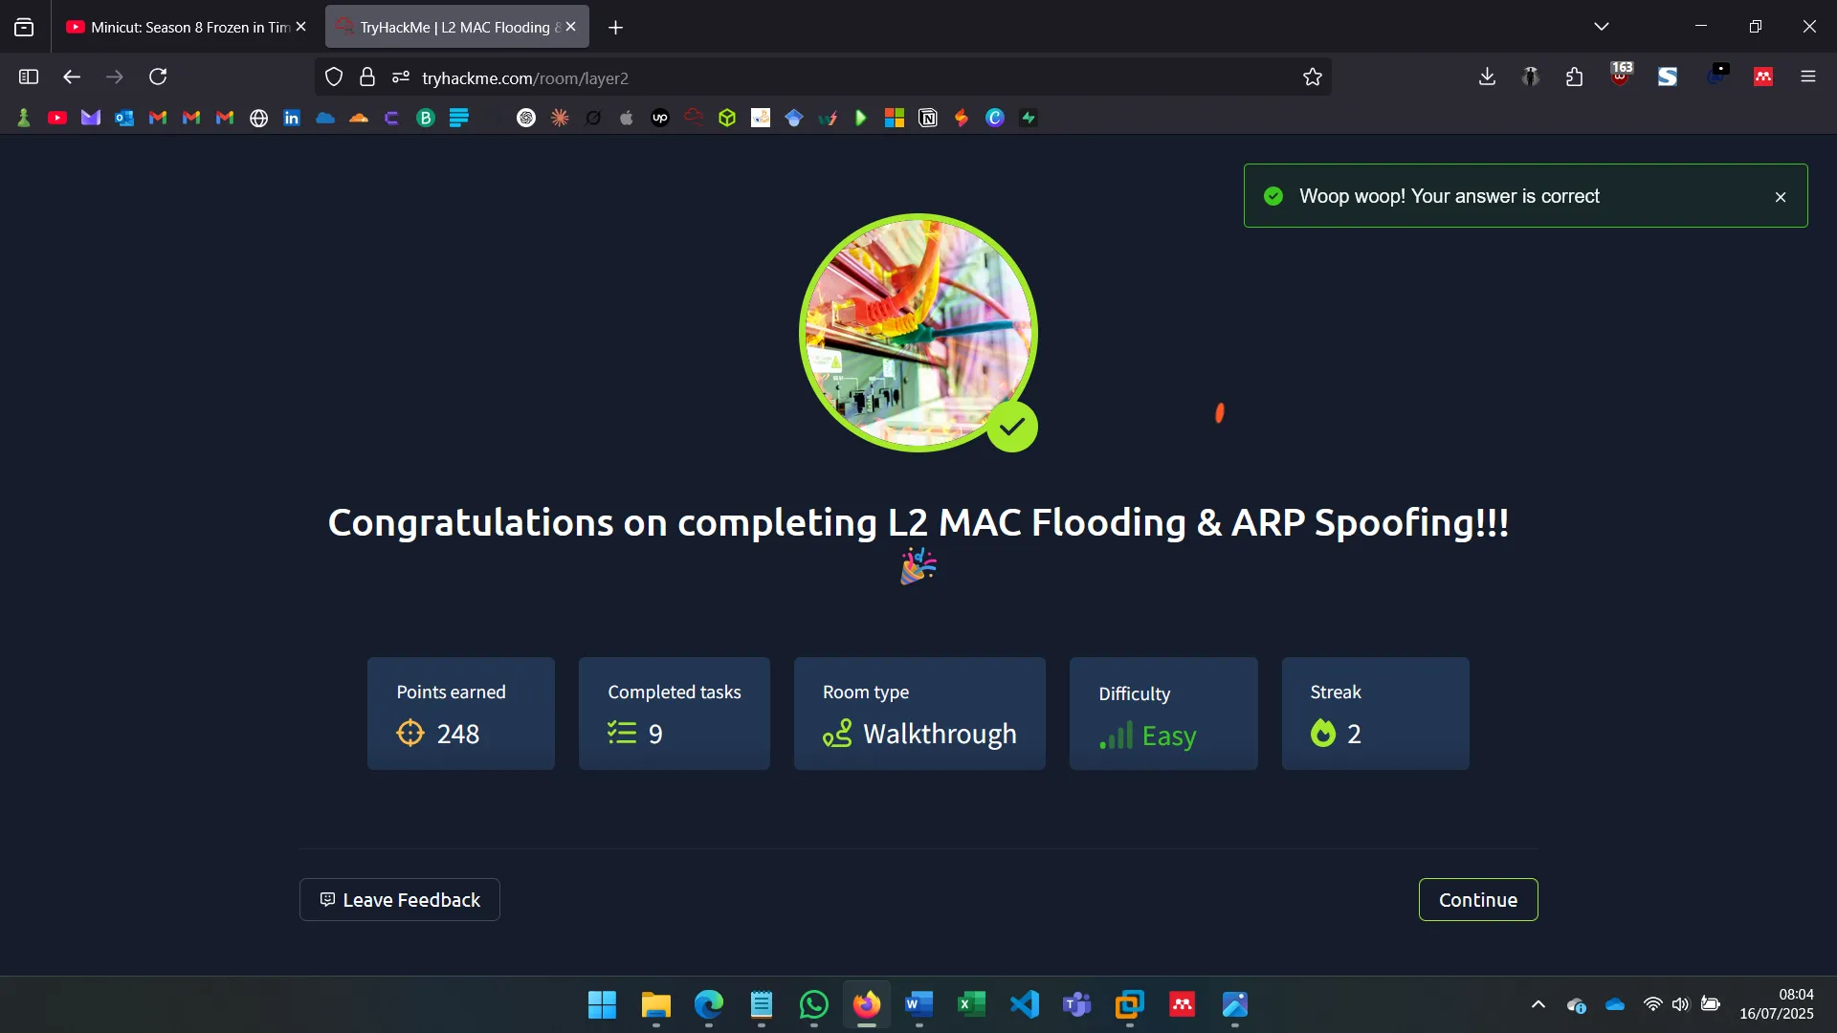Open the Apple bookmark
This screenshot has height=1033, width=1837.
[627, 117]
